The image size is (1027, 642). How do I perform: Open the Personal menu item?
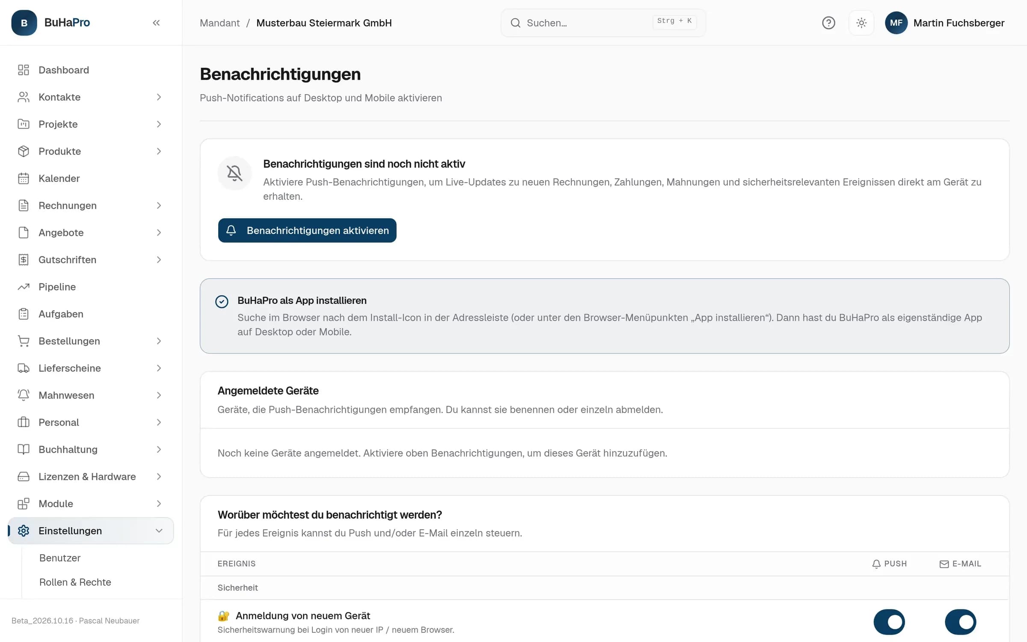[x=91, y=422]
